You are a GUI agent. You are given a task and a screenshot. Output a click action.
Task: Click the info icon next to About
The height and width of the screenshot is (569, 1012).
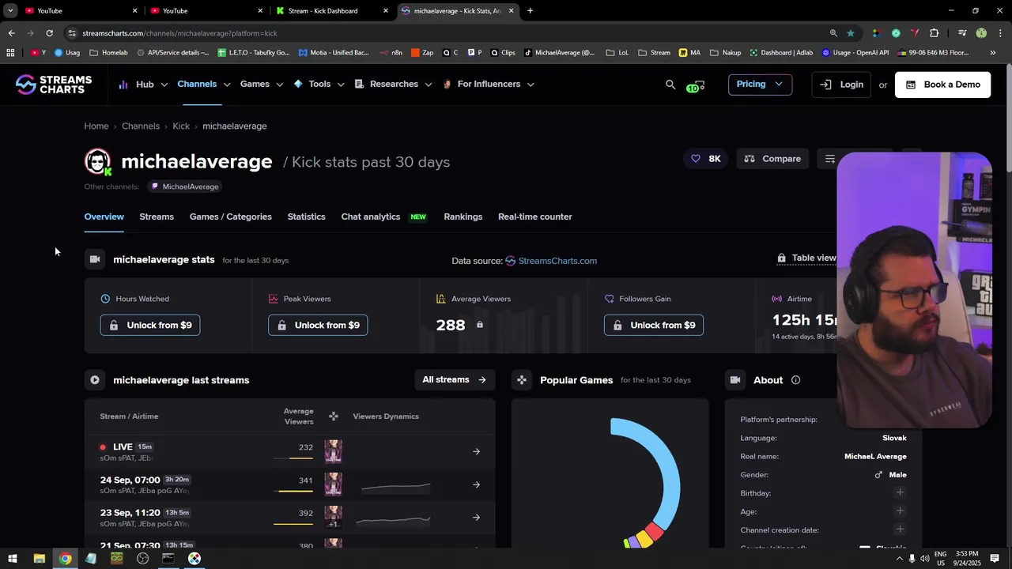coord(795,380)
